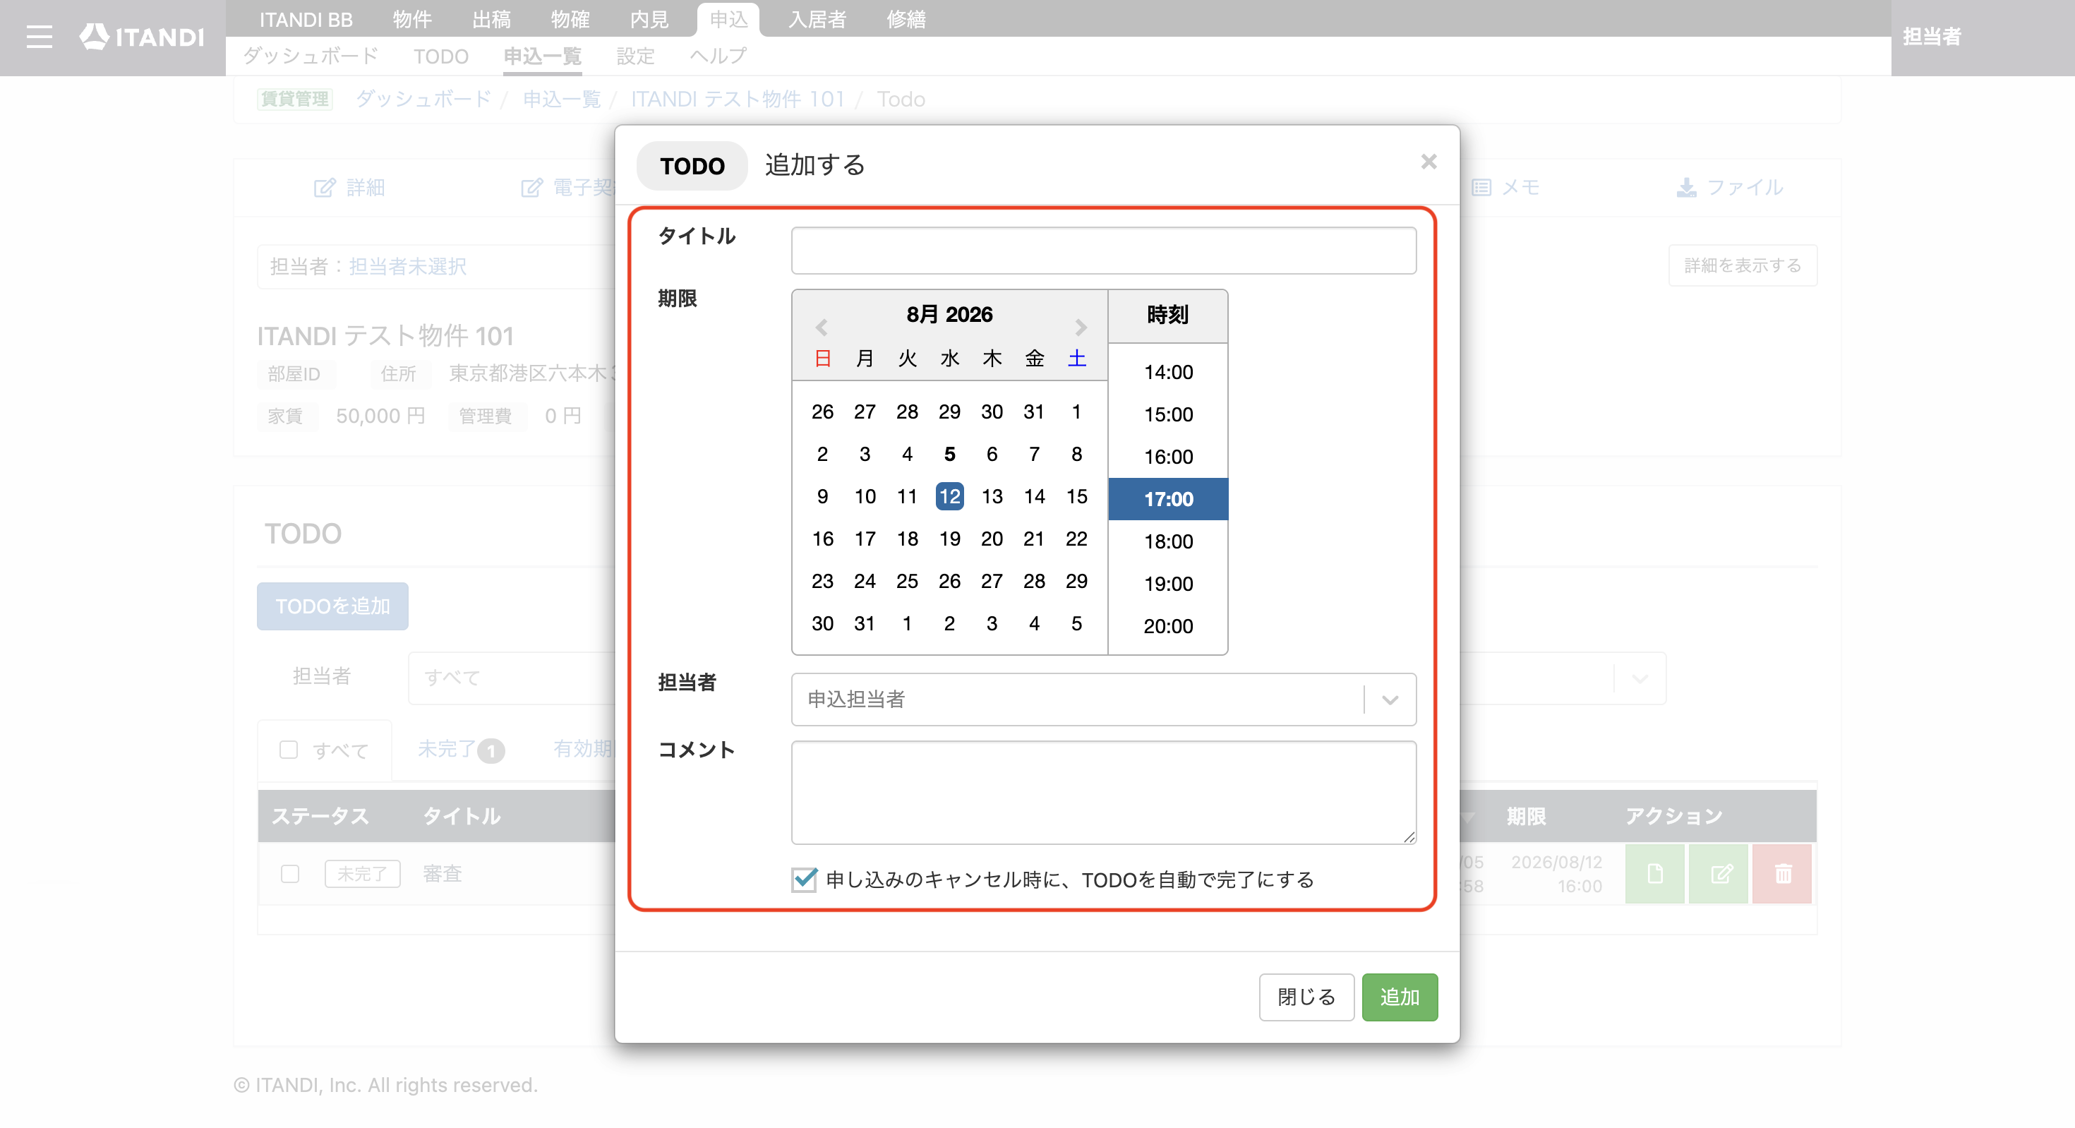2075x1128 pixels.
Task: Close the TODO dialog with X
Action: [x=1429, y=162]
